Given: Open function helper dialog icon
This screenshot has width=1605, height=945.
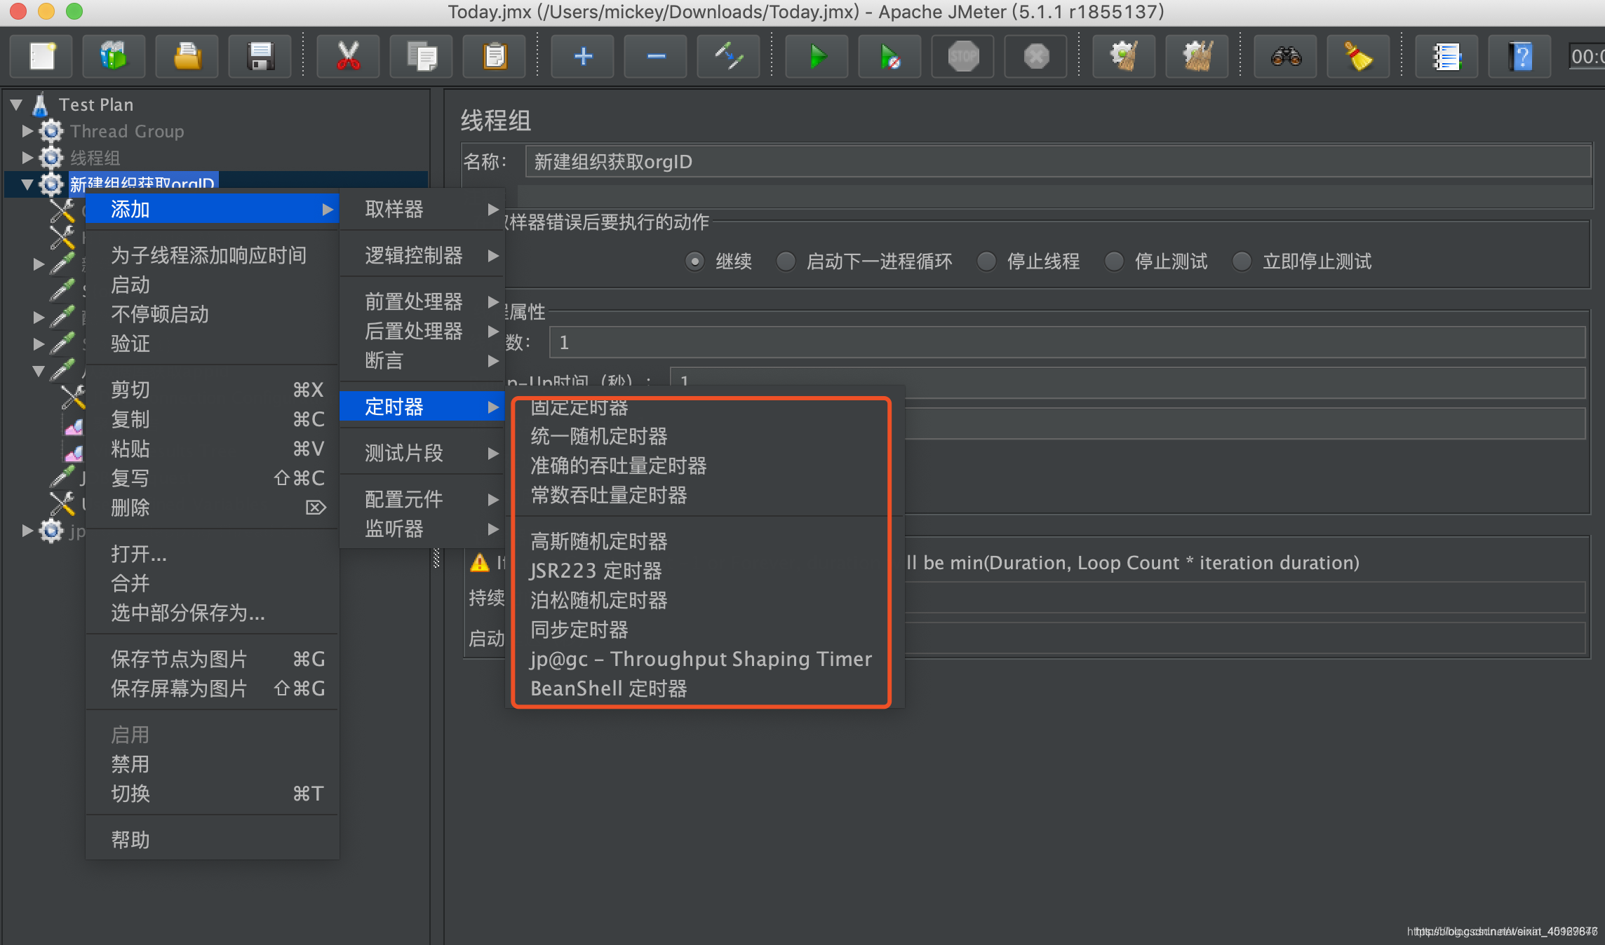Looking at the screenshot, I should [1446, 56].
